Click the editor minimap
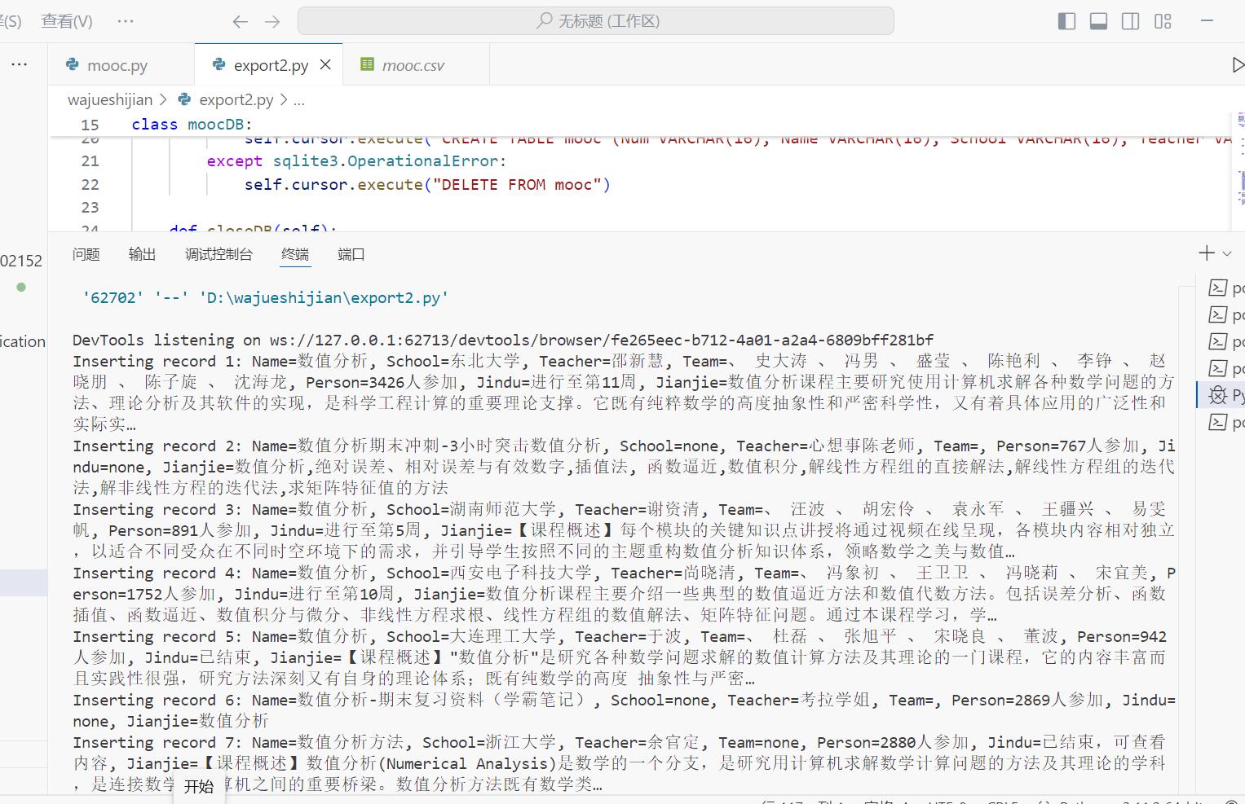Image resolution: width=1245 pixels, height=804 pixels. [x=1240, y=171]
